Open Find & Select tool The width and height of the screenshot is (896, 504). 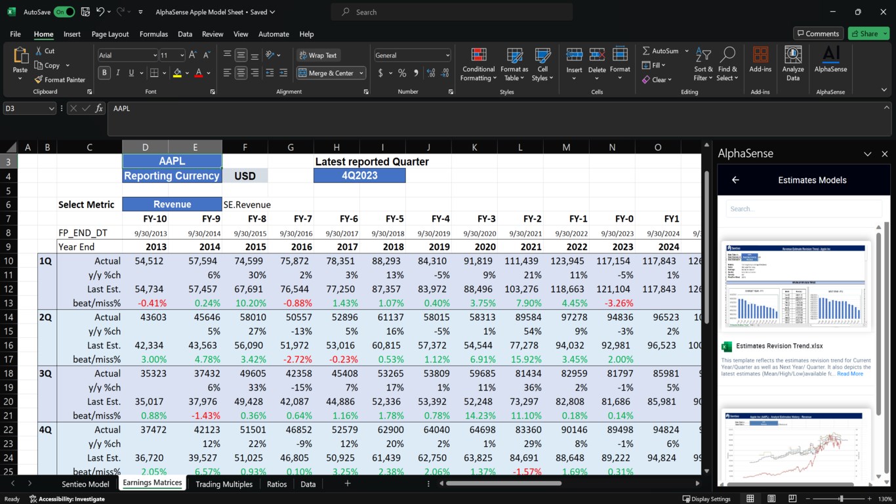pos(727,64)
